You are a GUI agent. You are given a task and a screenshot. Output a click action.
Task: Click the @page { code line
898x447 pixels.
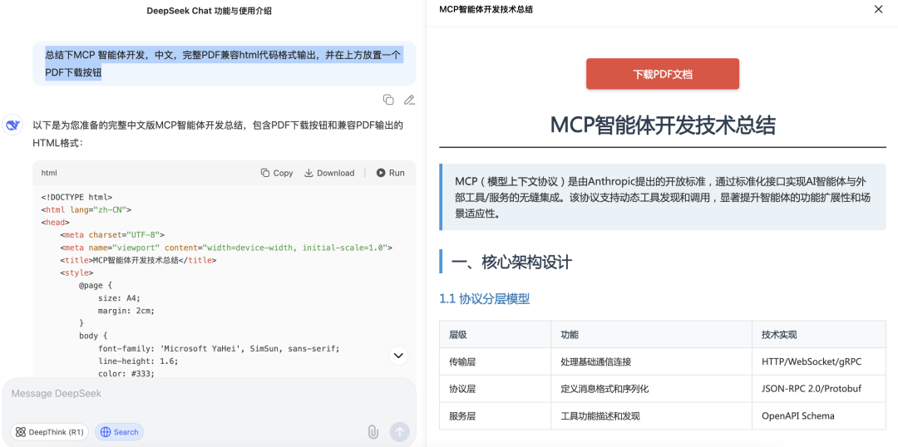pos(95,285)
